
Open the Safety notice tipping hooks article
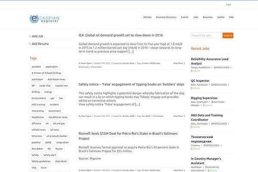pyautogui.click(x=131, y=84)
